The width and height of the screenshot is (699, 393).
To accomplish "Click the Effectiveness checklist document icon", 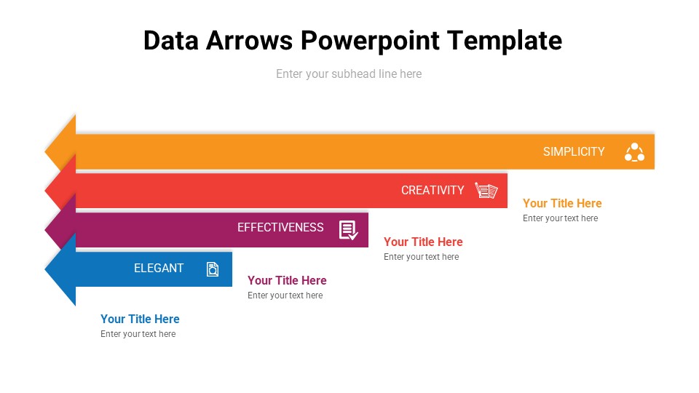I will point(349,229).
